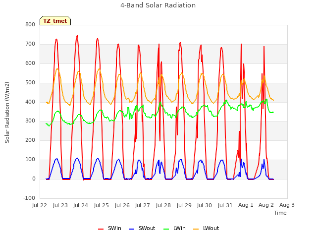Toggle the LWin legend entry
Image resolution: width=317 pixels, height=238 pixels.
(174, 228)
